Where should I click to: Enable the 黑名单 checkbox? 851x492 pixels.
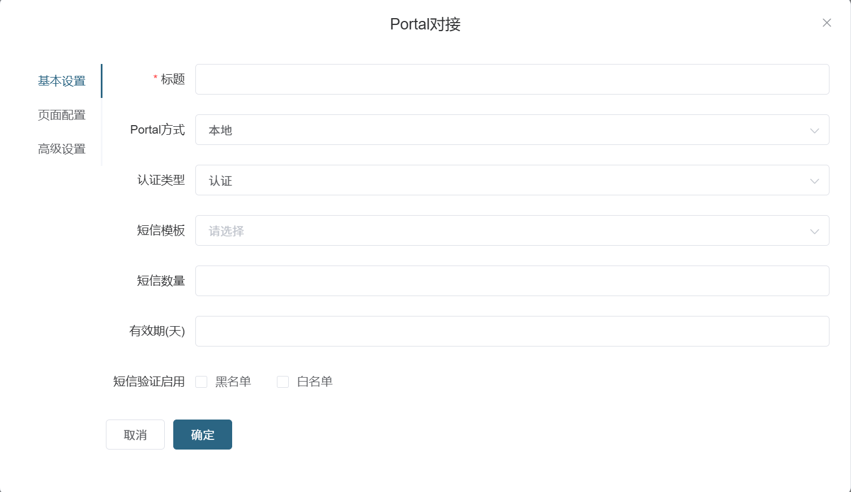pyautogui.click(x=201, y=382)
